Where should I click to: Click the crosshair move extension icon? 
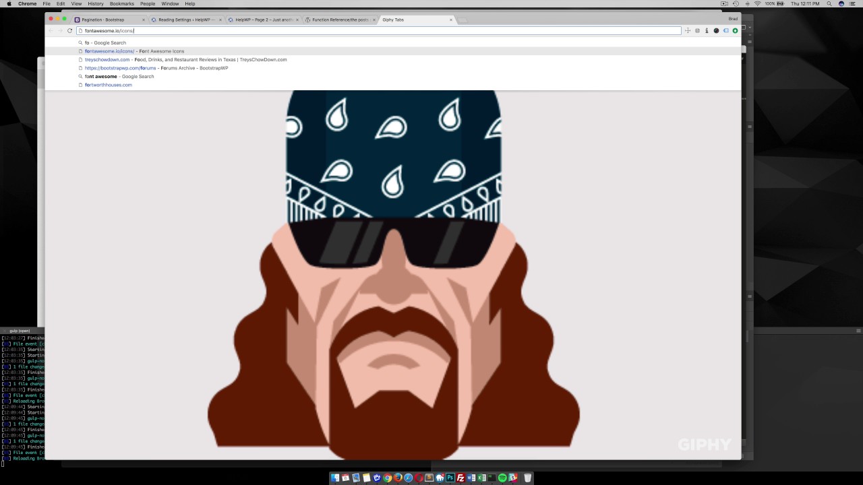[688, 30]
